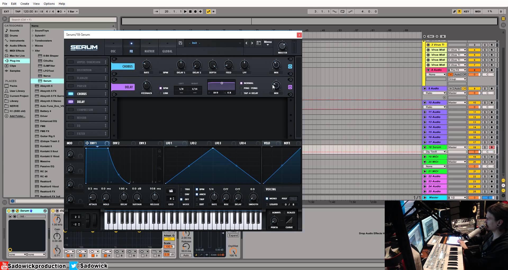The height and width of the screenshot is (270, 508).
Task: Click Add Folder in Places
Action: [x=17, y=116]
